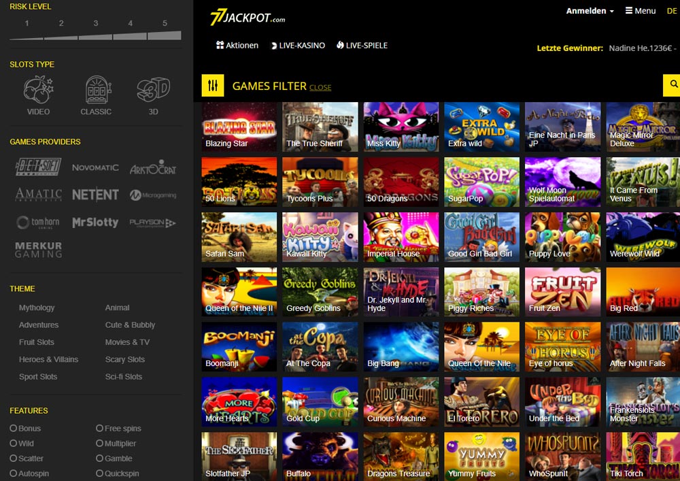The width and height of the screenshot is (680, 481).
Task: Select the Sci-fi Slots theme
Action: click(x=124, y=376)
